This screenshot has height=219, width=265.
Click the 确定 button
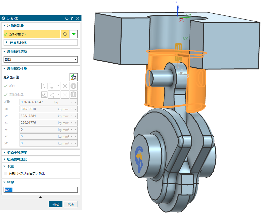tap(55, 204)
